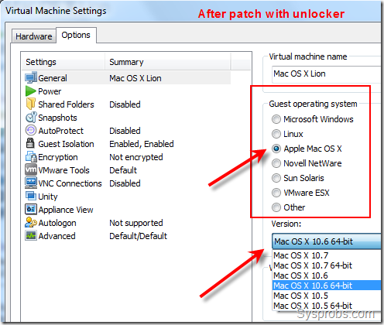Screen dimensions: 384x325
Task: Select Linux guest operating system
Action: tap(276, 134)
